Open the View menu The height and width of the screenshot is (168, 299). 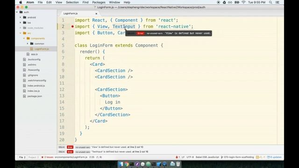[59, 2]
